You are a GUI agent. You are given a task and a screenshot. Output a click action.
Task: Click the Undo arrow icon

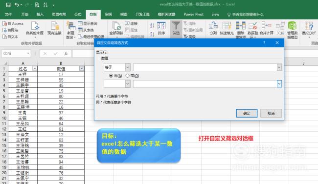point(17,5)
